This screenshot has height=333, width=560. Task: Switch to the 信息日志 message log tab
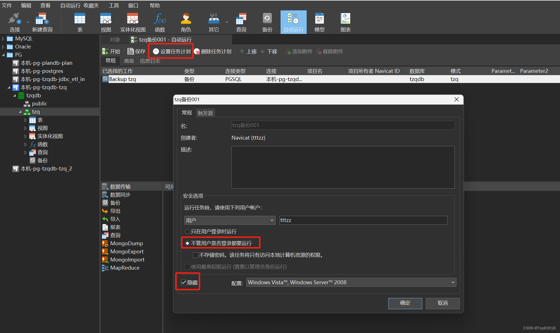coord(150,61)
